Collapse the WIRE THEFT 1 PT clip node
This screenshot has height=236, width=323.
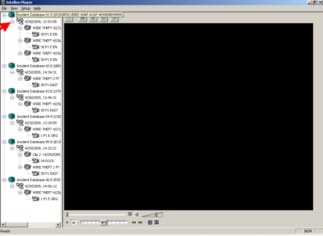coord(20,167)
